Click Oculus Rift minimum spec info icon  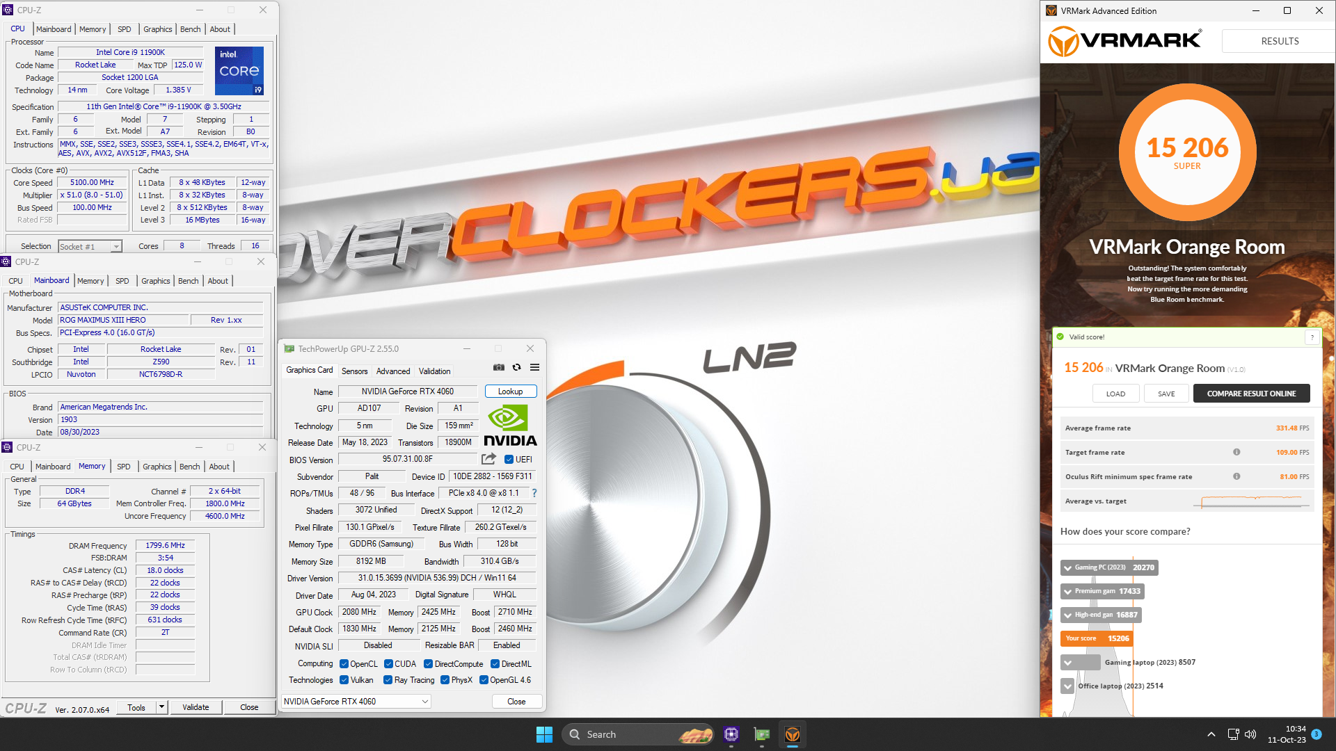click(1236, 476)
